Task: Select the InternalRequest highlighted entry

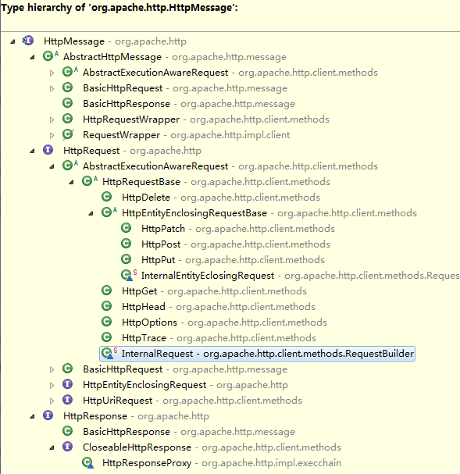Action: coord(257,354)
